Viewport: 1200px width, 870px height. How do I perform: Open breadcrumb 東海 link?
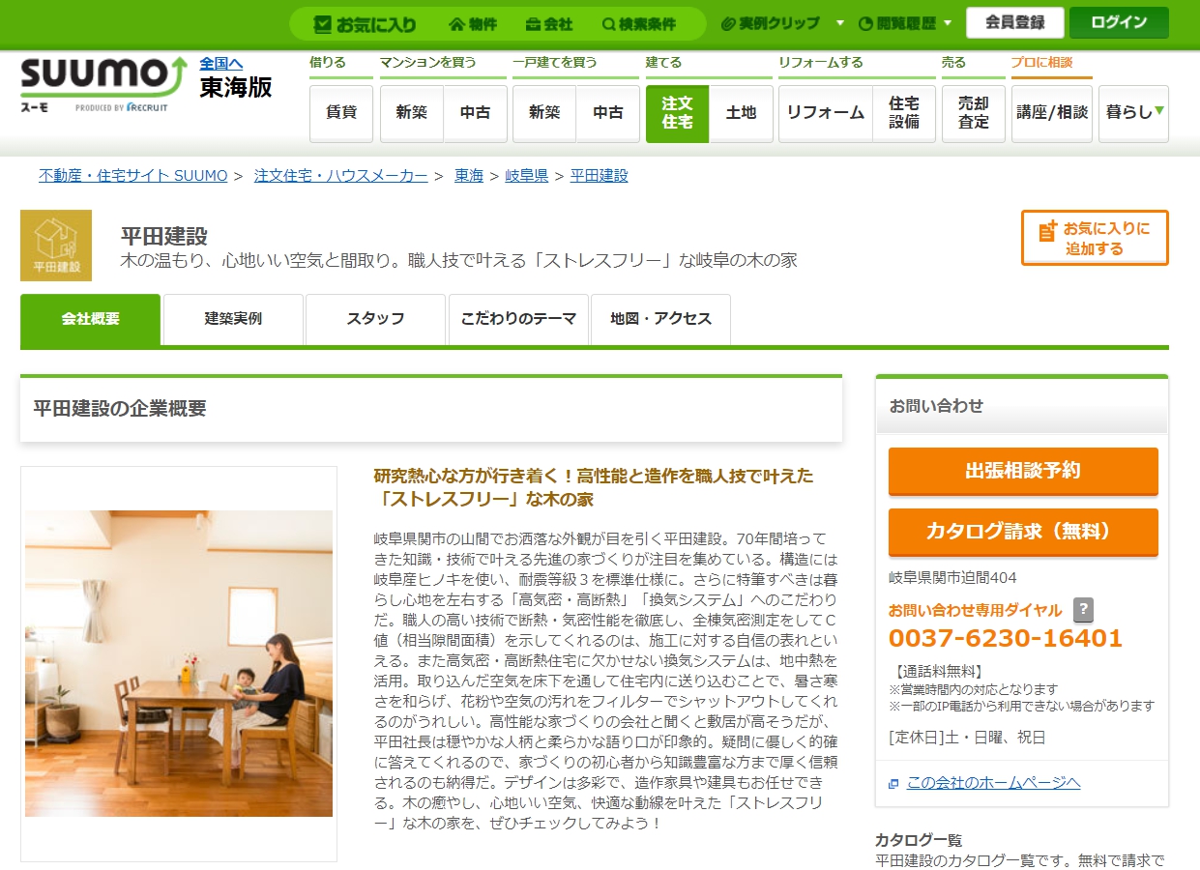pos(469,176)
